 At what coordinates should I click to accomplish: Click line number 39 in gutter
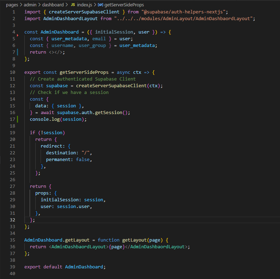pos(12,267)
